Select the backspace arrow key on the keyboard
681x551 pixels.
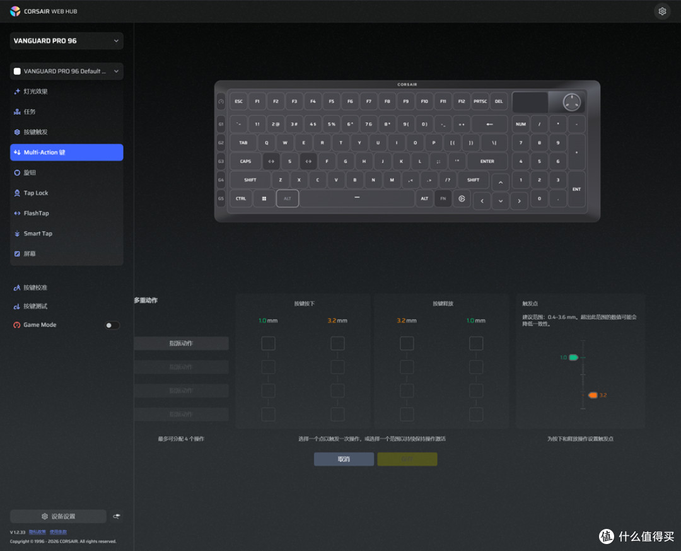(489, 124)
